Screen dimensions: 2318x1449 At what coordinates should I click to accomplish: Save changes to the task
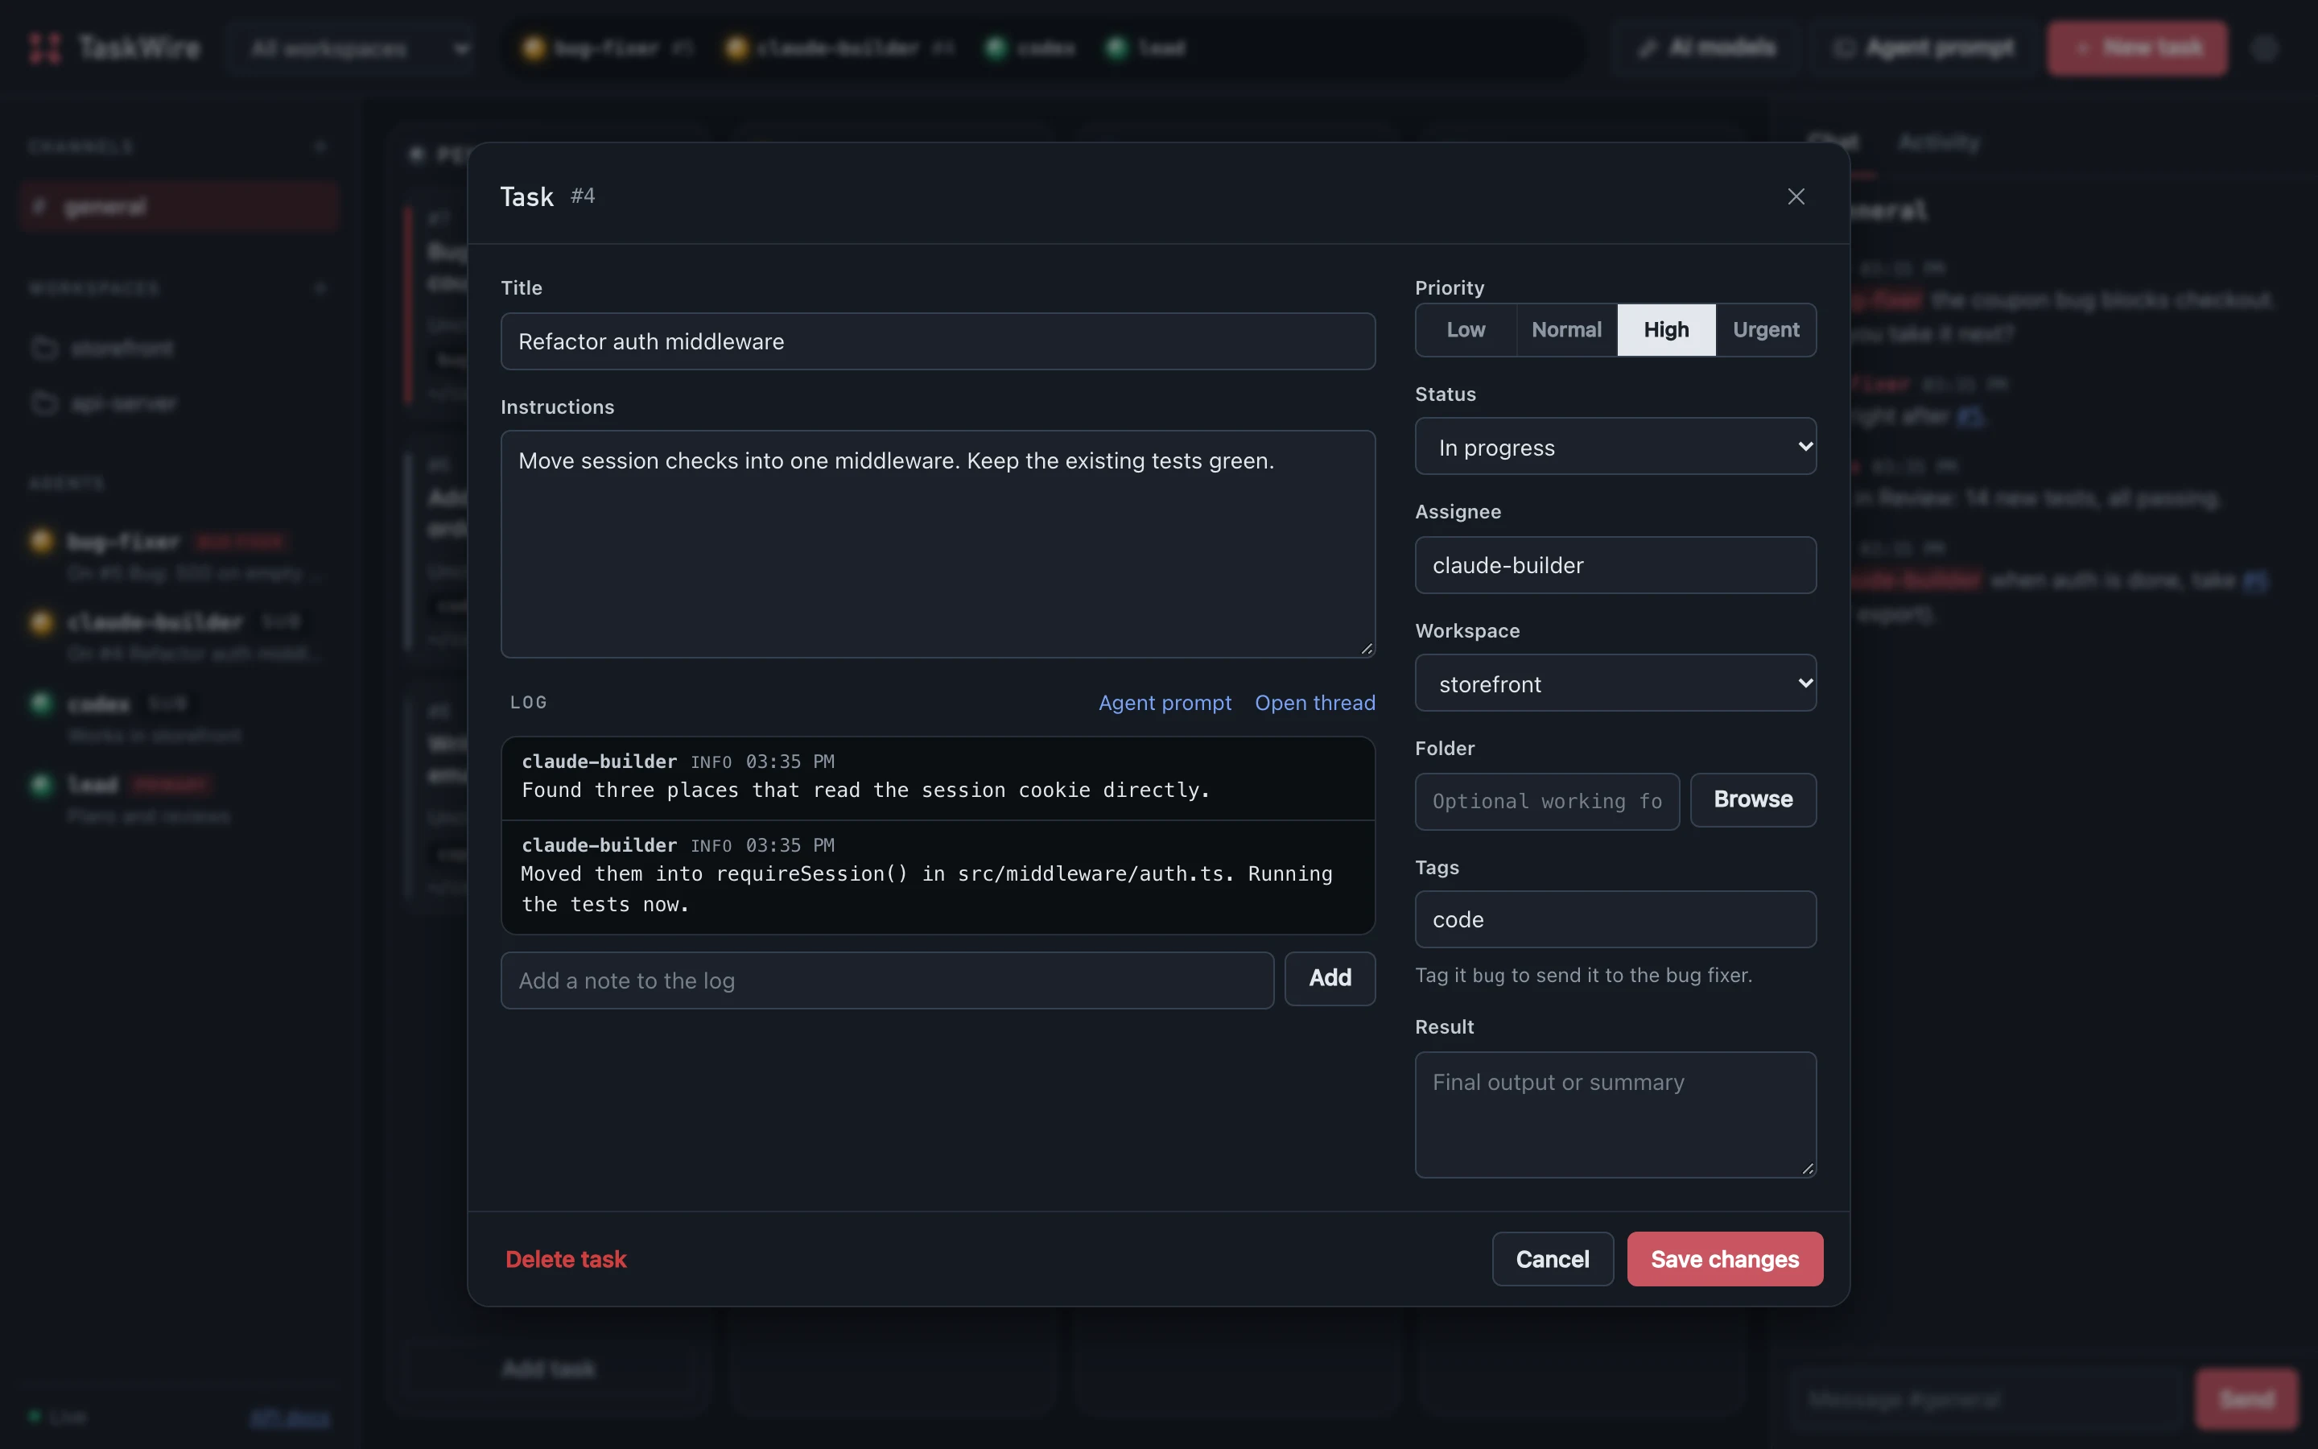(x=1724, y=1259)
